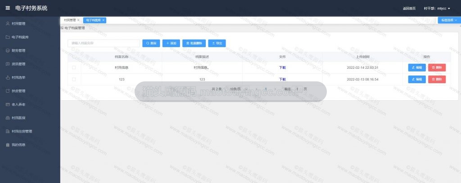The height and width of the screenshot is (183, 461).
Task: Click the timestamp 2022-02-14 22:53:31
Action: coord(362,67)
